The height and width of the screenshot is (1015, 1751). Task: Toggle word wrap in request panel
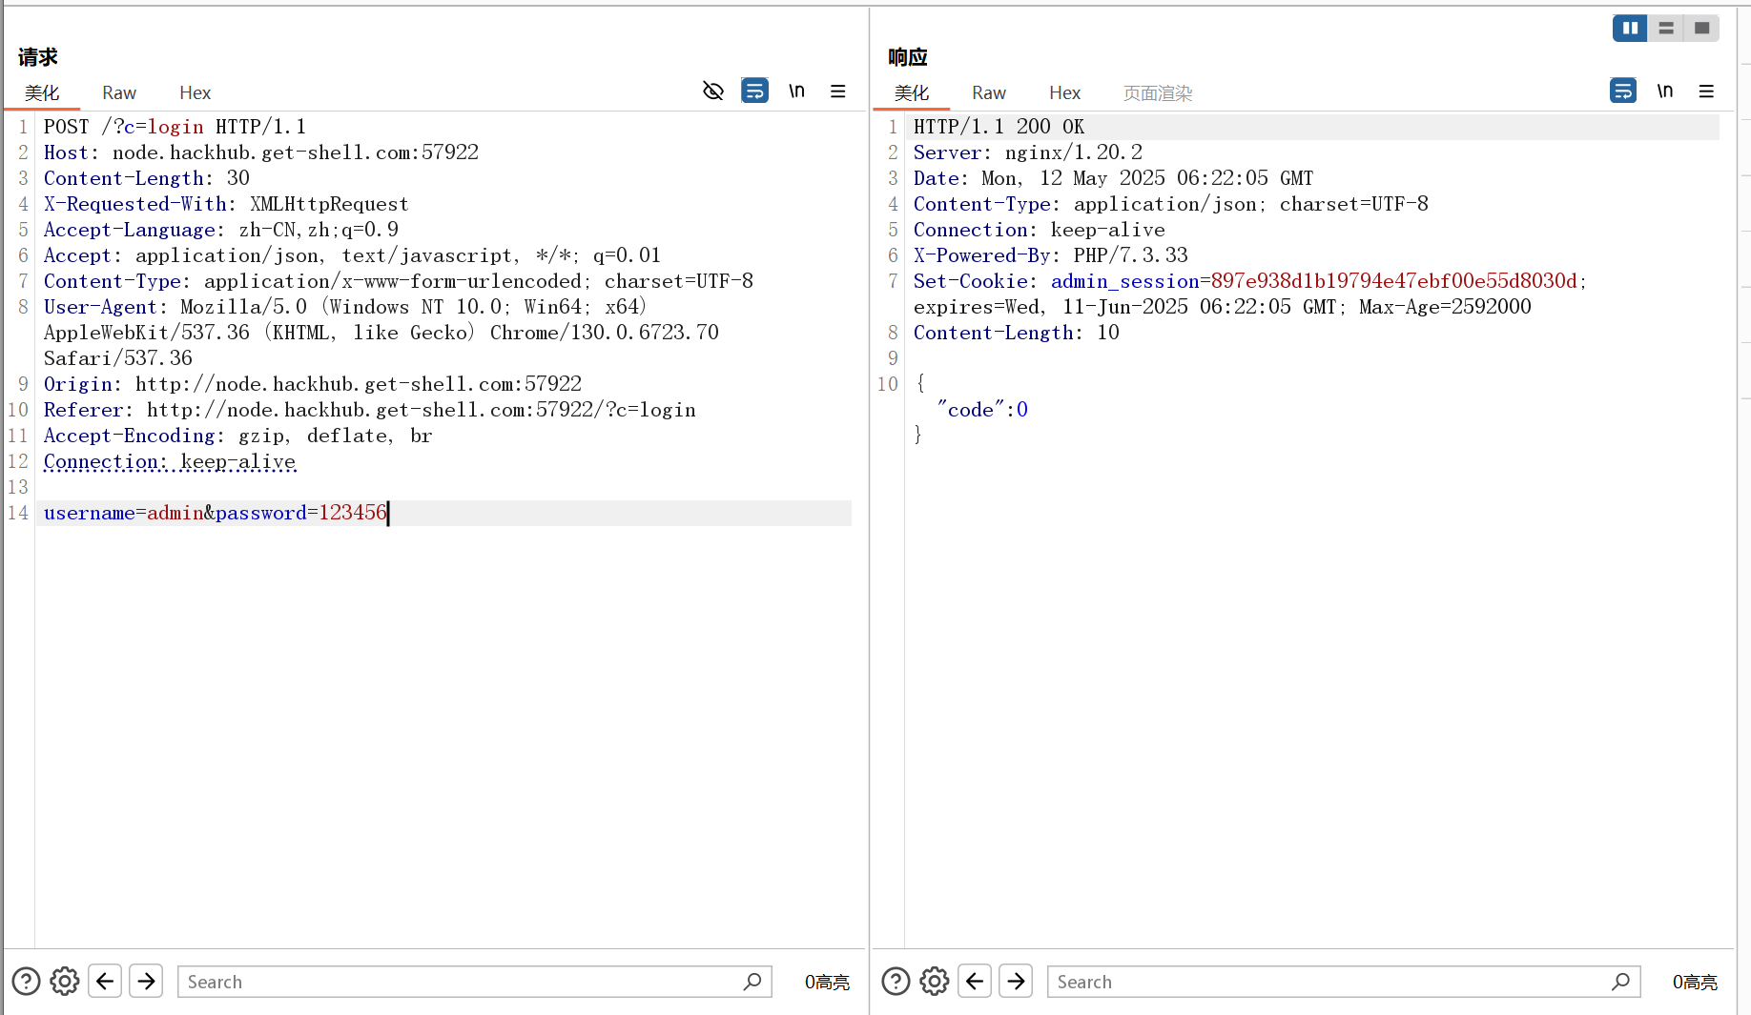[754, 91]
